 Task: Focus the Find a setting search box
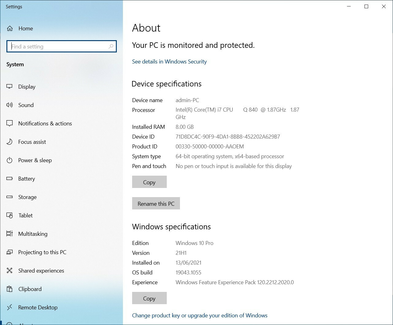pos(61,46)
